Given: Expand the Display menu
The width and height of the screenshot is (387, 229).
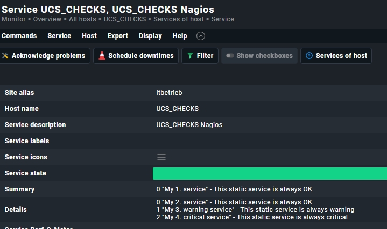Looking at the screenshot, I should 150,36.
